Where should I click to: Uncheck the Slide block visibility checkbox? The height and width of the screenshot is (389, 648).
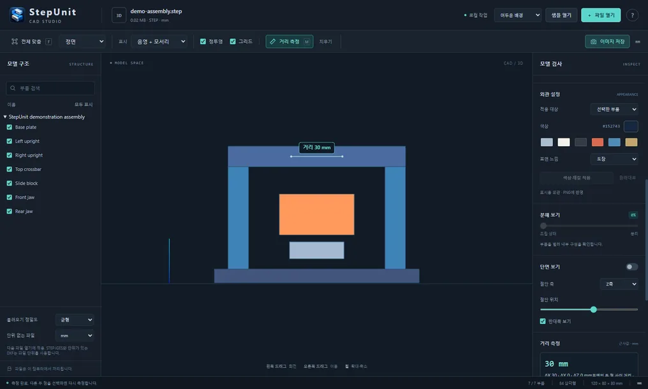(9, 183)
